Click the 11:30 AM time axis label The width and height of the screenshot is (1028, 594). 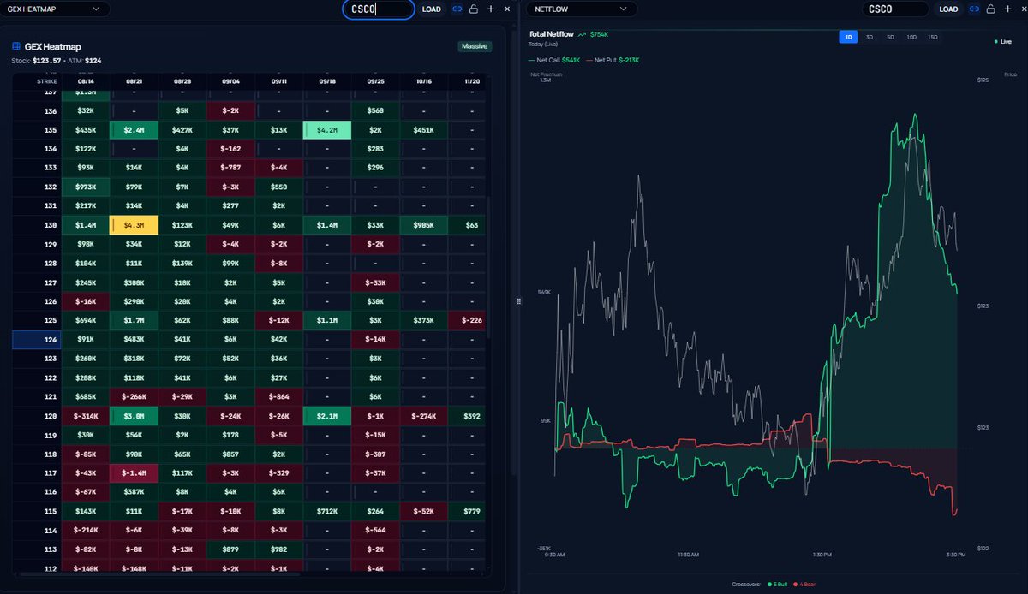[687, 555]
